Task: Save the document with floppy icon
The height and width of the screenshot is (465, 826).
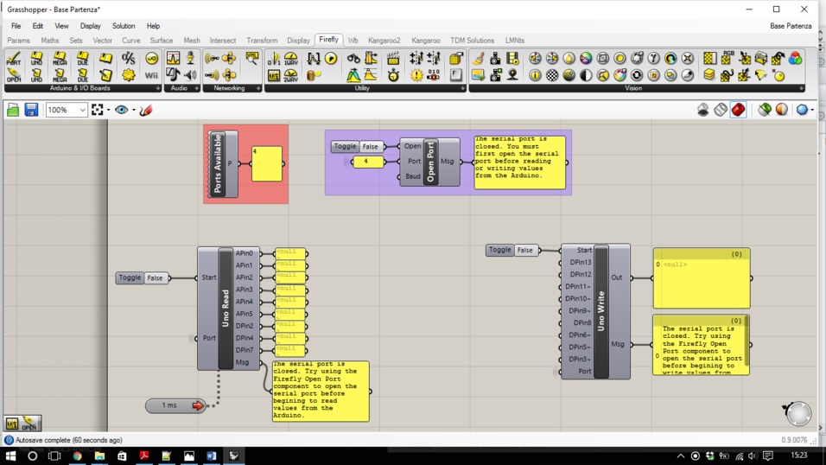Action: pyautogui.click(x=31, y=110)
